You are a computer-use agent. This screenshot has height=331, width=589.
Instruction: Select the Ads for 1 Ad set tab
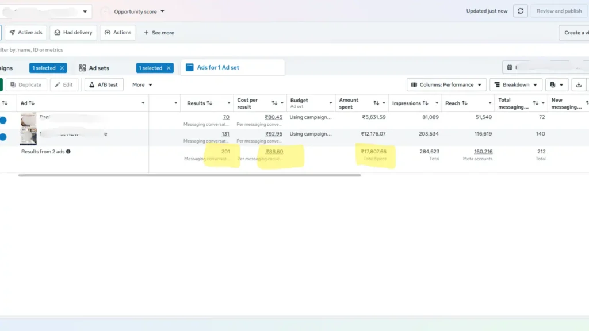click(x=232, y=68)
